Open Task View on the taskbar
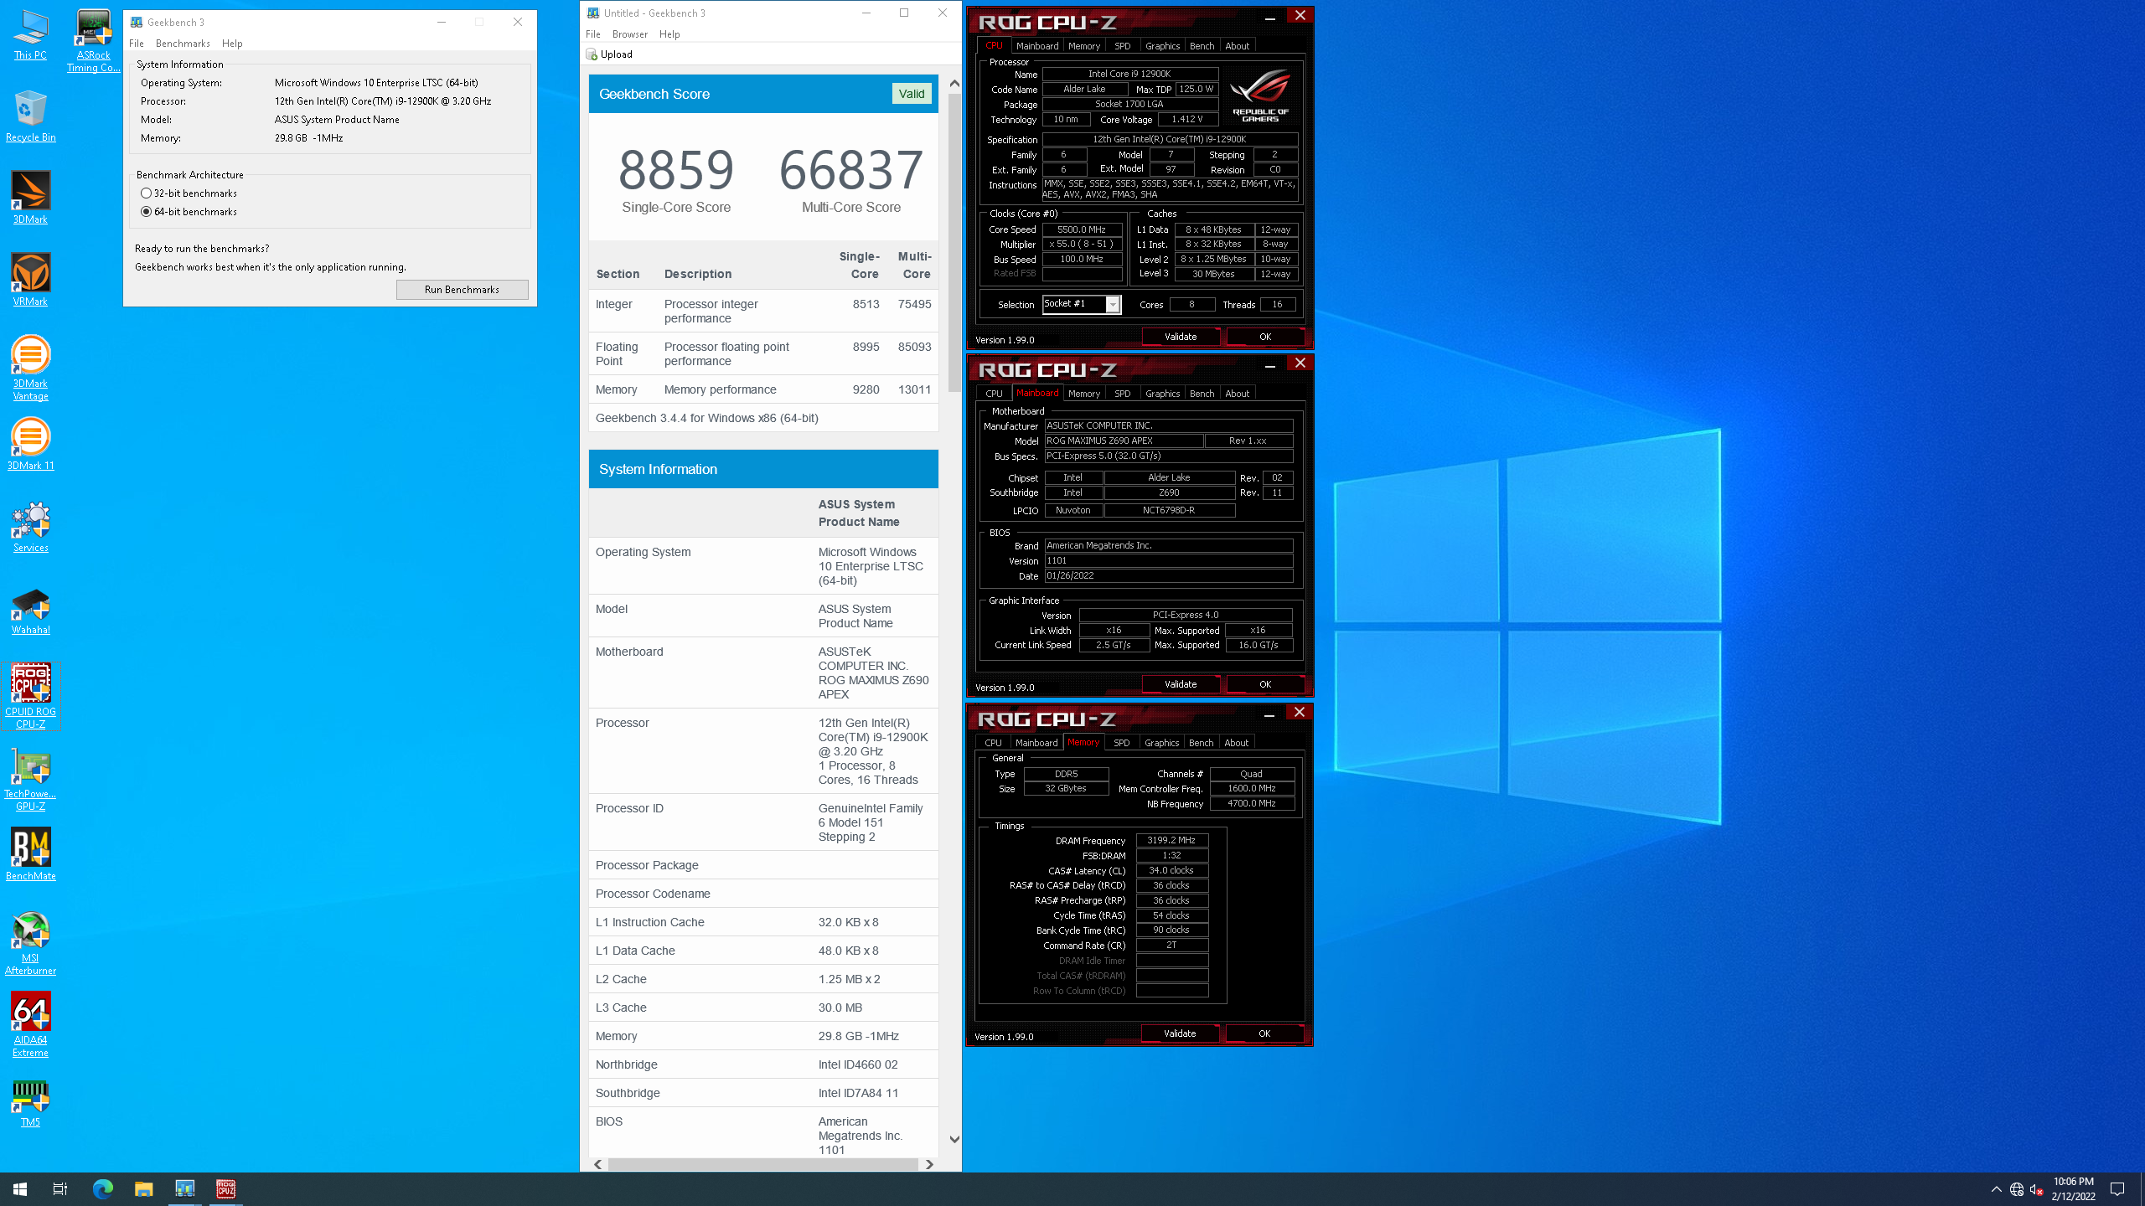 click(60, 1189)
